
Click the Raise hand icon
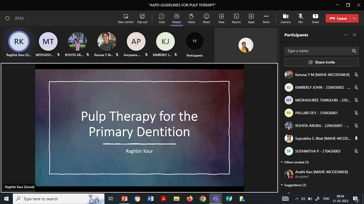tap(192, 18)
